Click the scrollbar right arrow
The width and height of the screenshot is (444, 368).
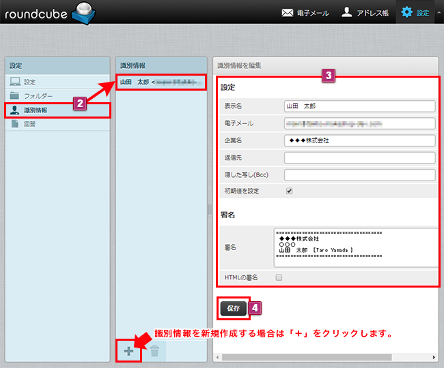coord(434,357)
